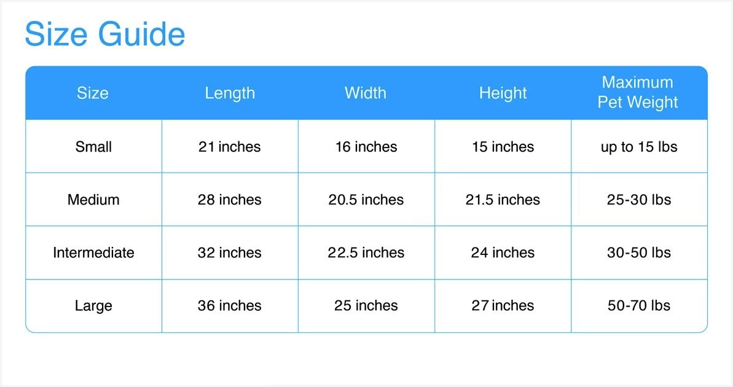Select the Width column header
Image resolution: width=733 pixels, height=387 pixels.
tap(366, 93)
